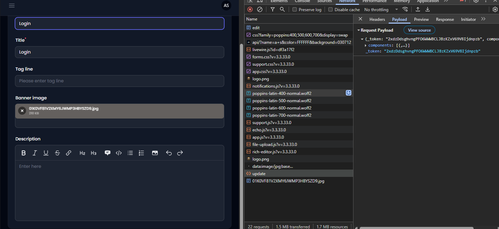Screen dimensions: 499x229
Task: Set H3 heading in Description editor
Action: click(x=94, y=153)
